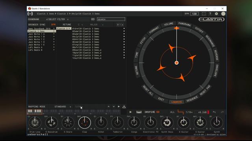The height and width of the screenshot is (141, 252).
Task: Click the center orange dot of Loopeye
Action: pyautogui.click(x=176, y=63)
